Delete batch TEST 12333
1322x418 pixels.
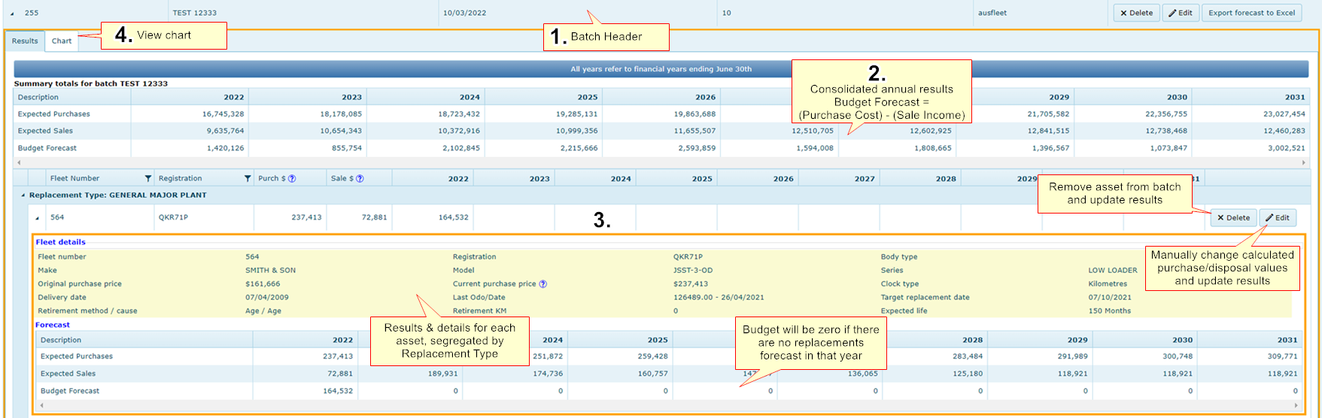pos(1136,13)
